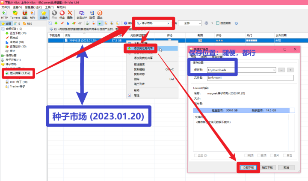Toggle the audio (音频) file type checkbox
Image resolution: width=308 pixels, height=181 pixels.
[x=259, y=155]
